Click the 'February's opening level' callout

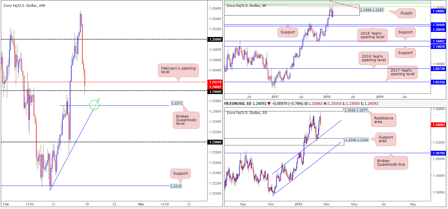[x=178, y=71]
